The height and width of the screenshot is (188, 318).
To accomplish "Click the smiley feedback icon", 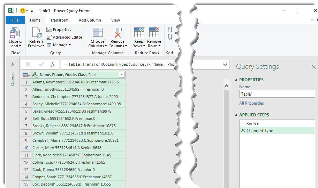I will 23,10.
